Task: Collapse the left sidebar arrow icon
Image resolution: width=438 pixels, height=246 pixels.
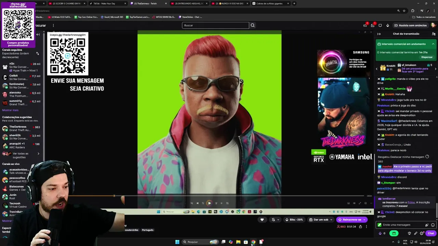Action: pos(38,35)
